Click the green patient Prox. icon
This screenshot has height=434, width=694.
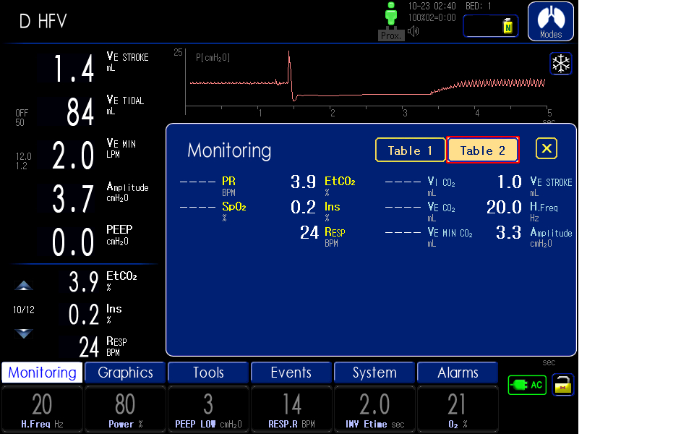pyautogui.click(x=391, y=20)
